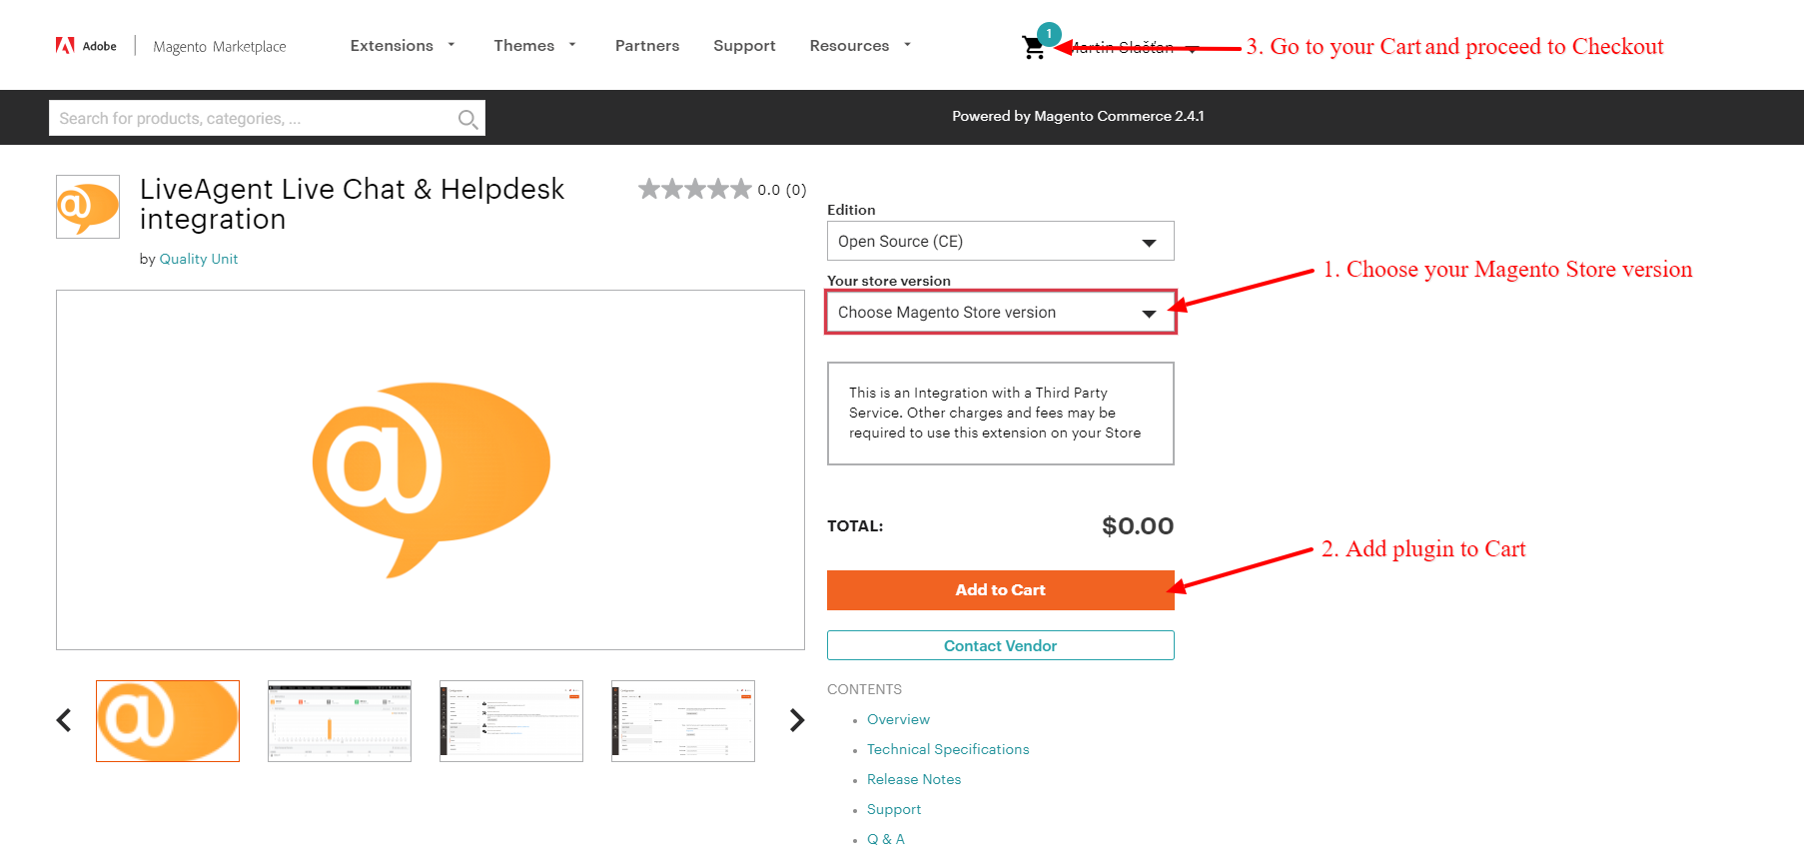Open the Resources menu
1804x860 pixels.
pos(860,46)
